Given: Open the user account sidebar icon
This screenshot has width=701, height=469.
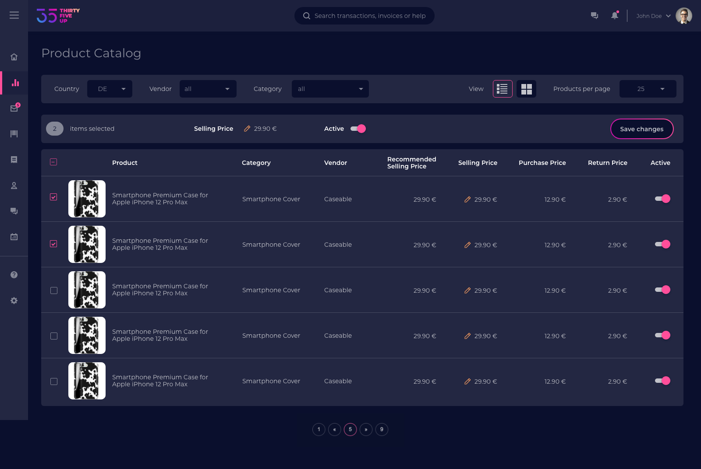Looking at the screenshot, I should point(14,185).
